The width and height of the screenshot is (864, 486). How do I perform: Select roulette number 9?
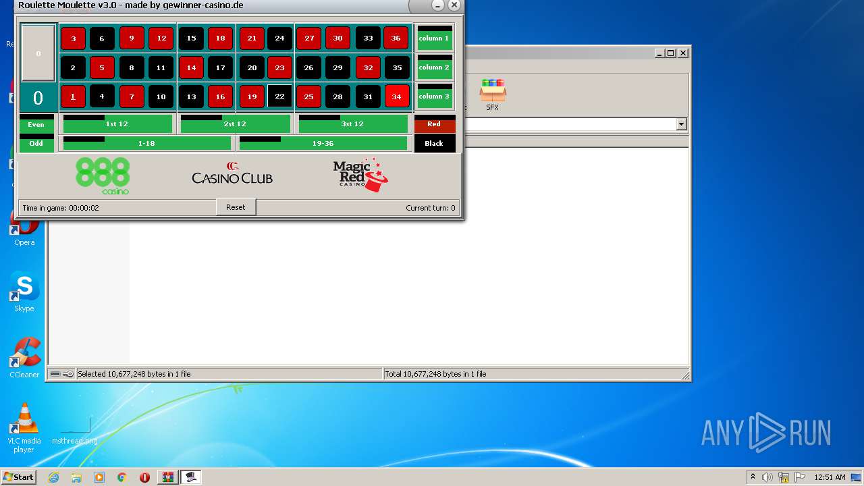tap(132, 38)
